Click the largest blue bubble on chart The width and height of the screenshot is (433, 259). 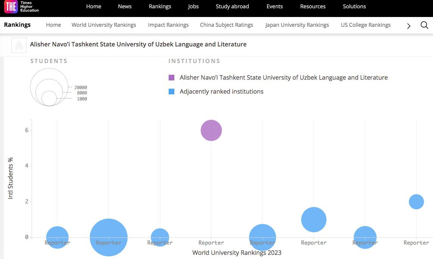(x=109, y=237)
